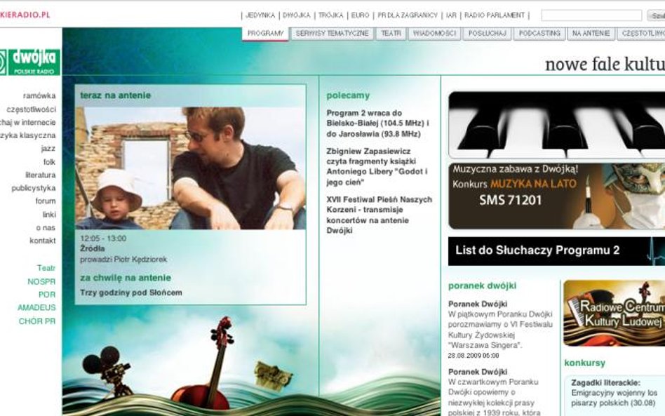The image size is (665, 416).
Task: Open the POSŁUCHAJ tab
Action: (x=487, y=34)
